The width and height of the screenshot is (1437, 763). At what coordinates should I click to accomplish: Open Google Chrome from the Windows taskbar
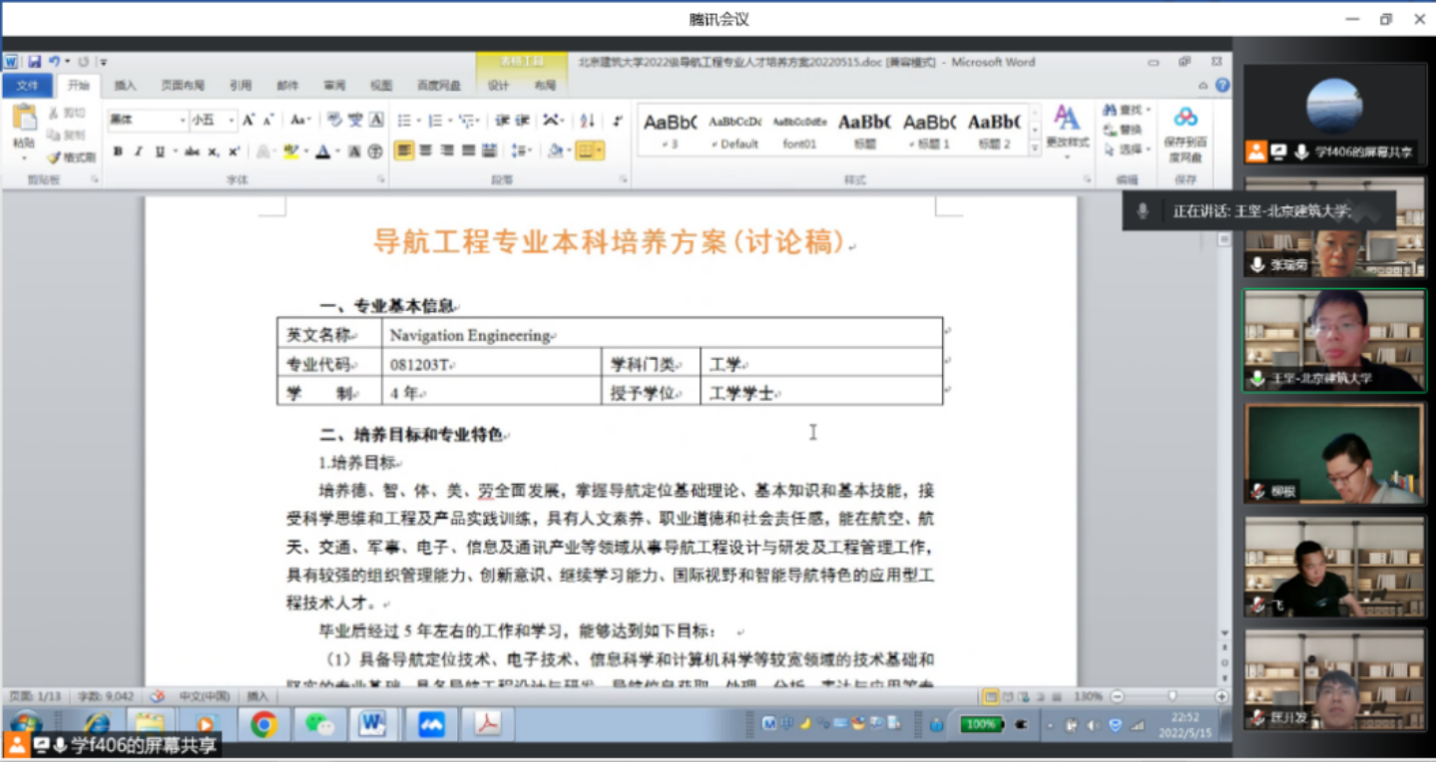[x=263, y=723]
